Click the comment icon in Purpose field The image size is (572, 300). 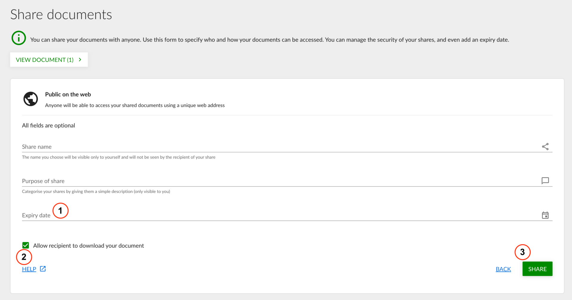pos(545,181)
